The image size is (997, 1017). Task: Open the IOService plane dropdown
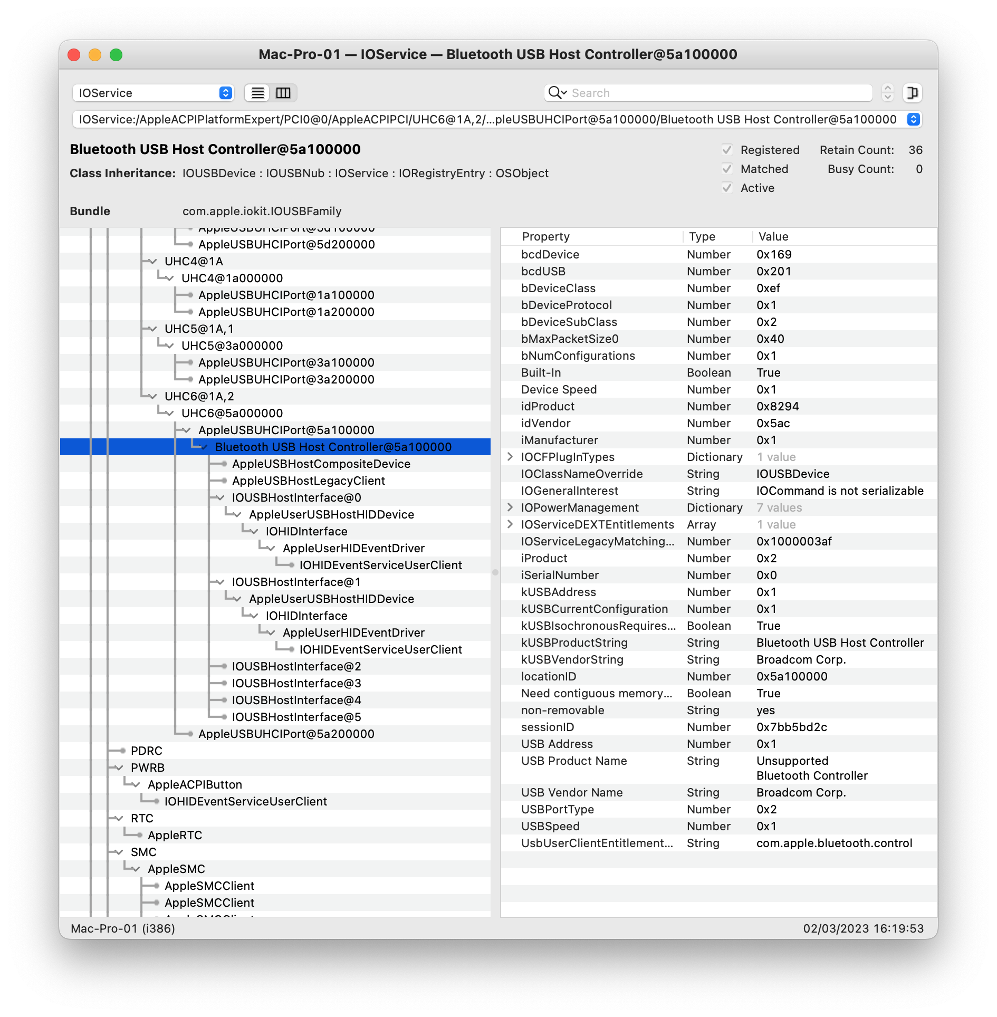153,93
